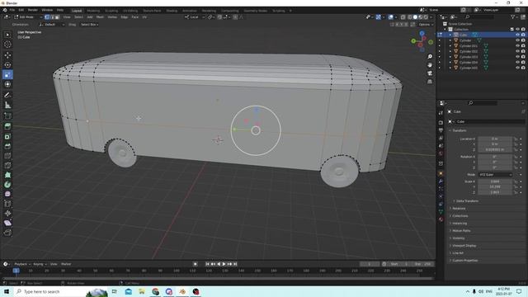Select the Knife tool
The image size is (528, 297).
coord(7,165)
